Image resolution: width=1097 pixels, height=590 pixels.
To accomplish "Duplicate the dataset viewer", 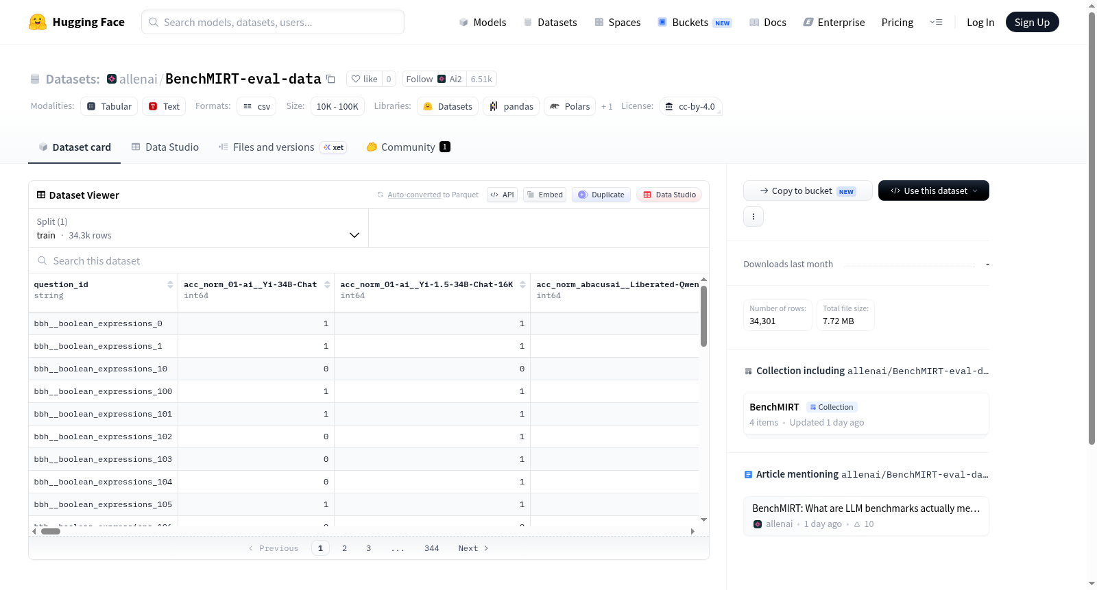I will tap(601, 195).
